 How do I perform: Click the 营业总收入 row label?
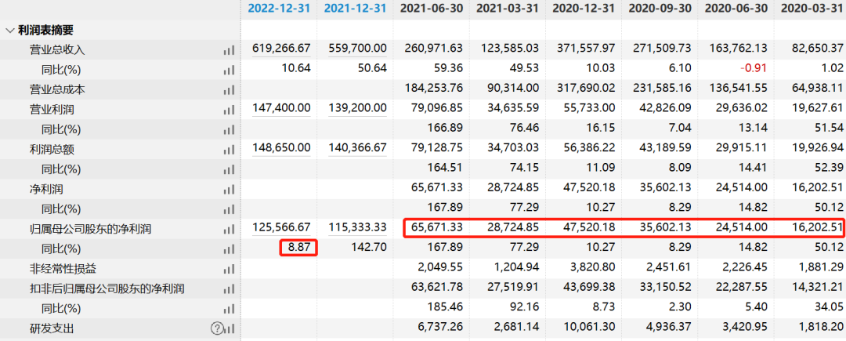pos(56,49)
